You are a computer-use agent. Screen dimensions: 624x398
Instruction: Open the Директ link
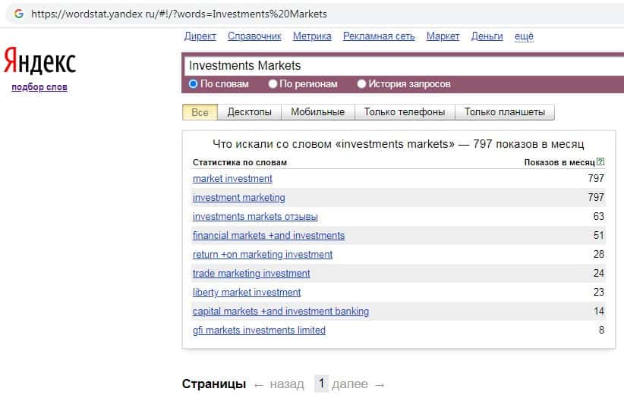200,36
